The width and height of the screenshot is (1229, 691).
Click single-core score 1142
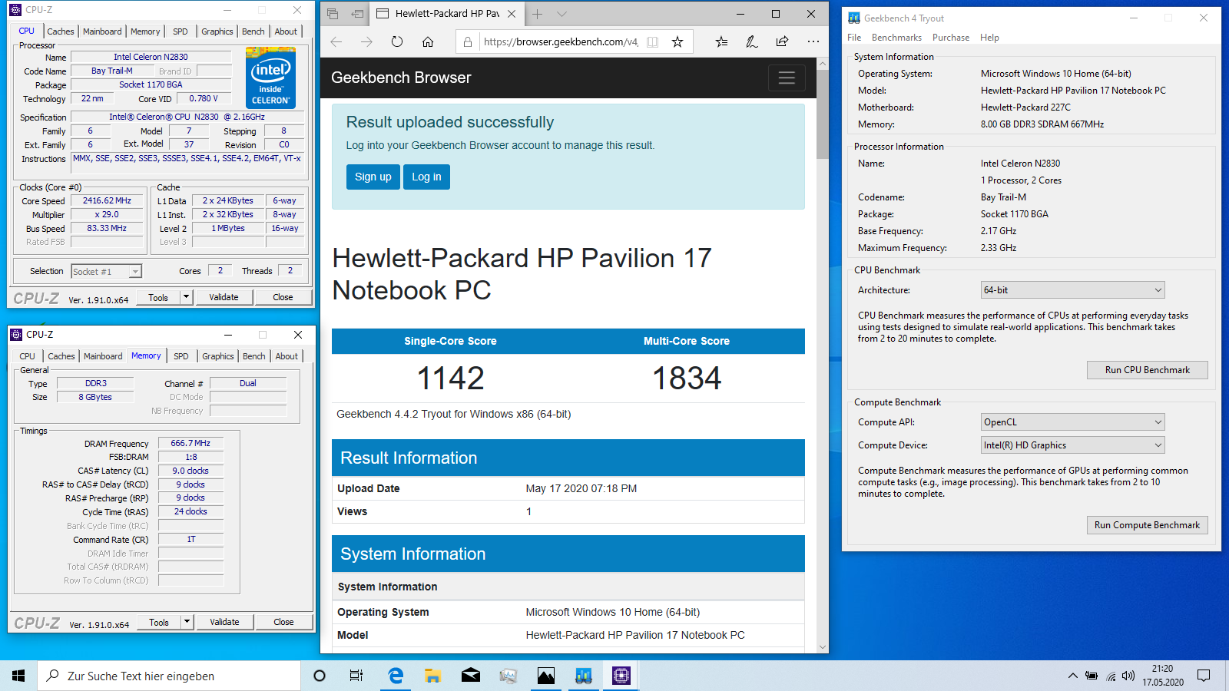(450, 379)
